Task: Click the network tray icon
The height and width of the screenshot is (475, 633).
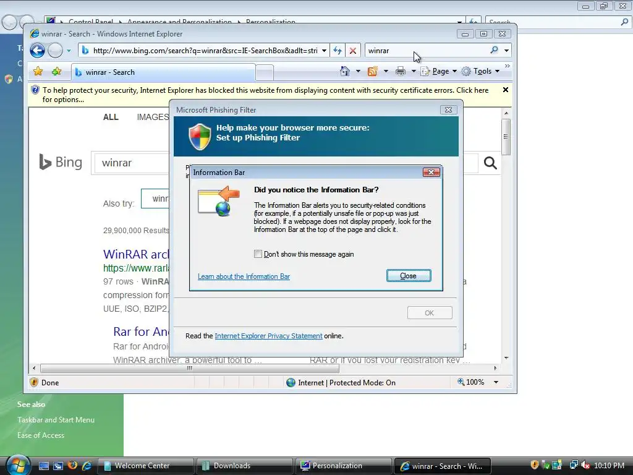Action: [573, 465]
